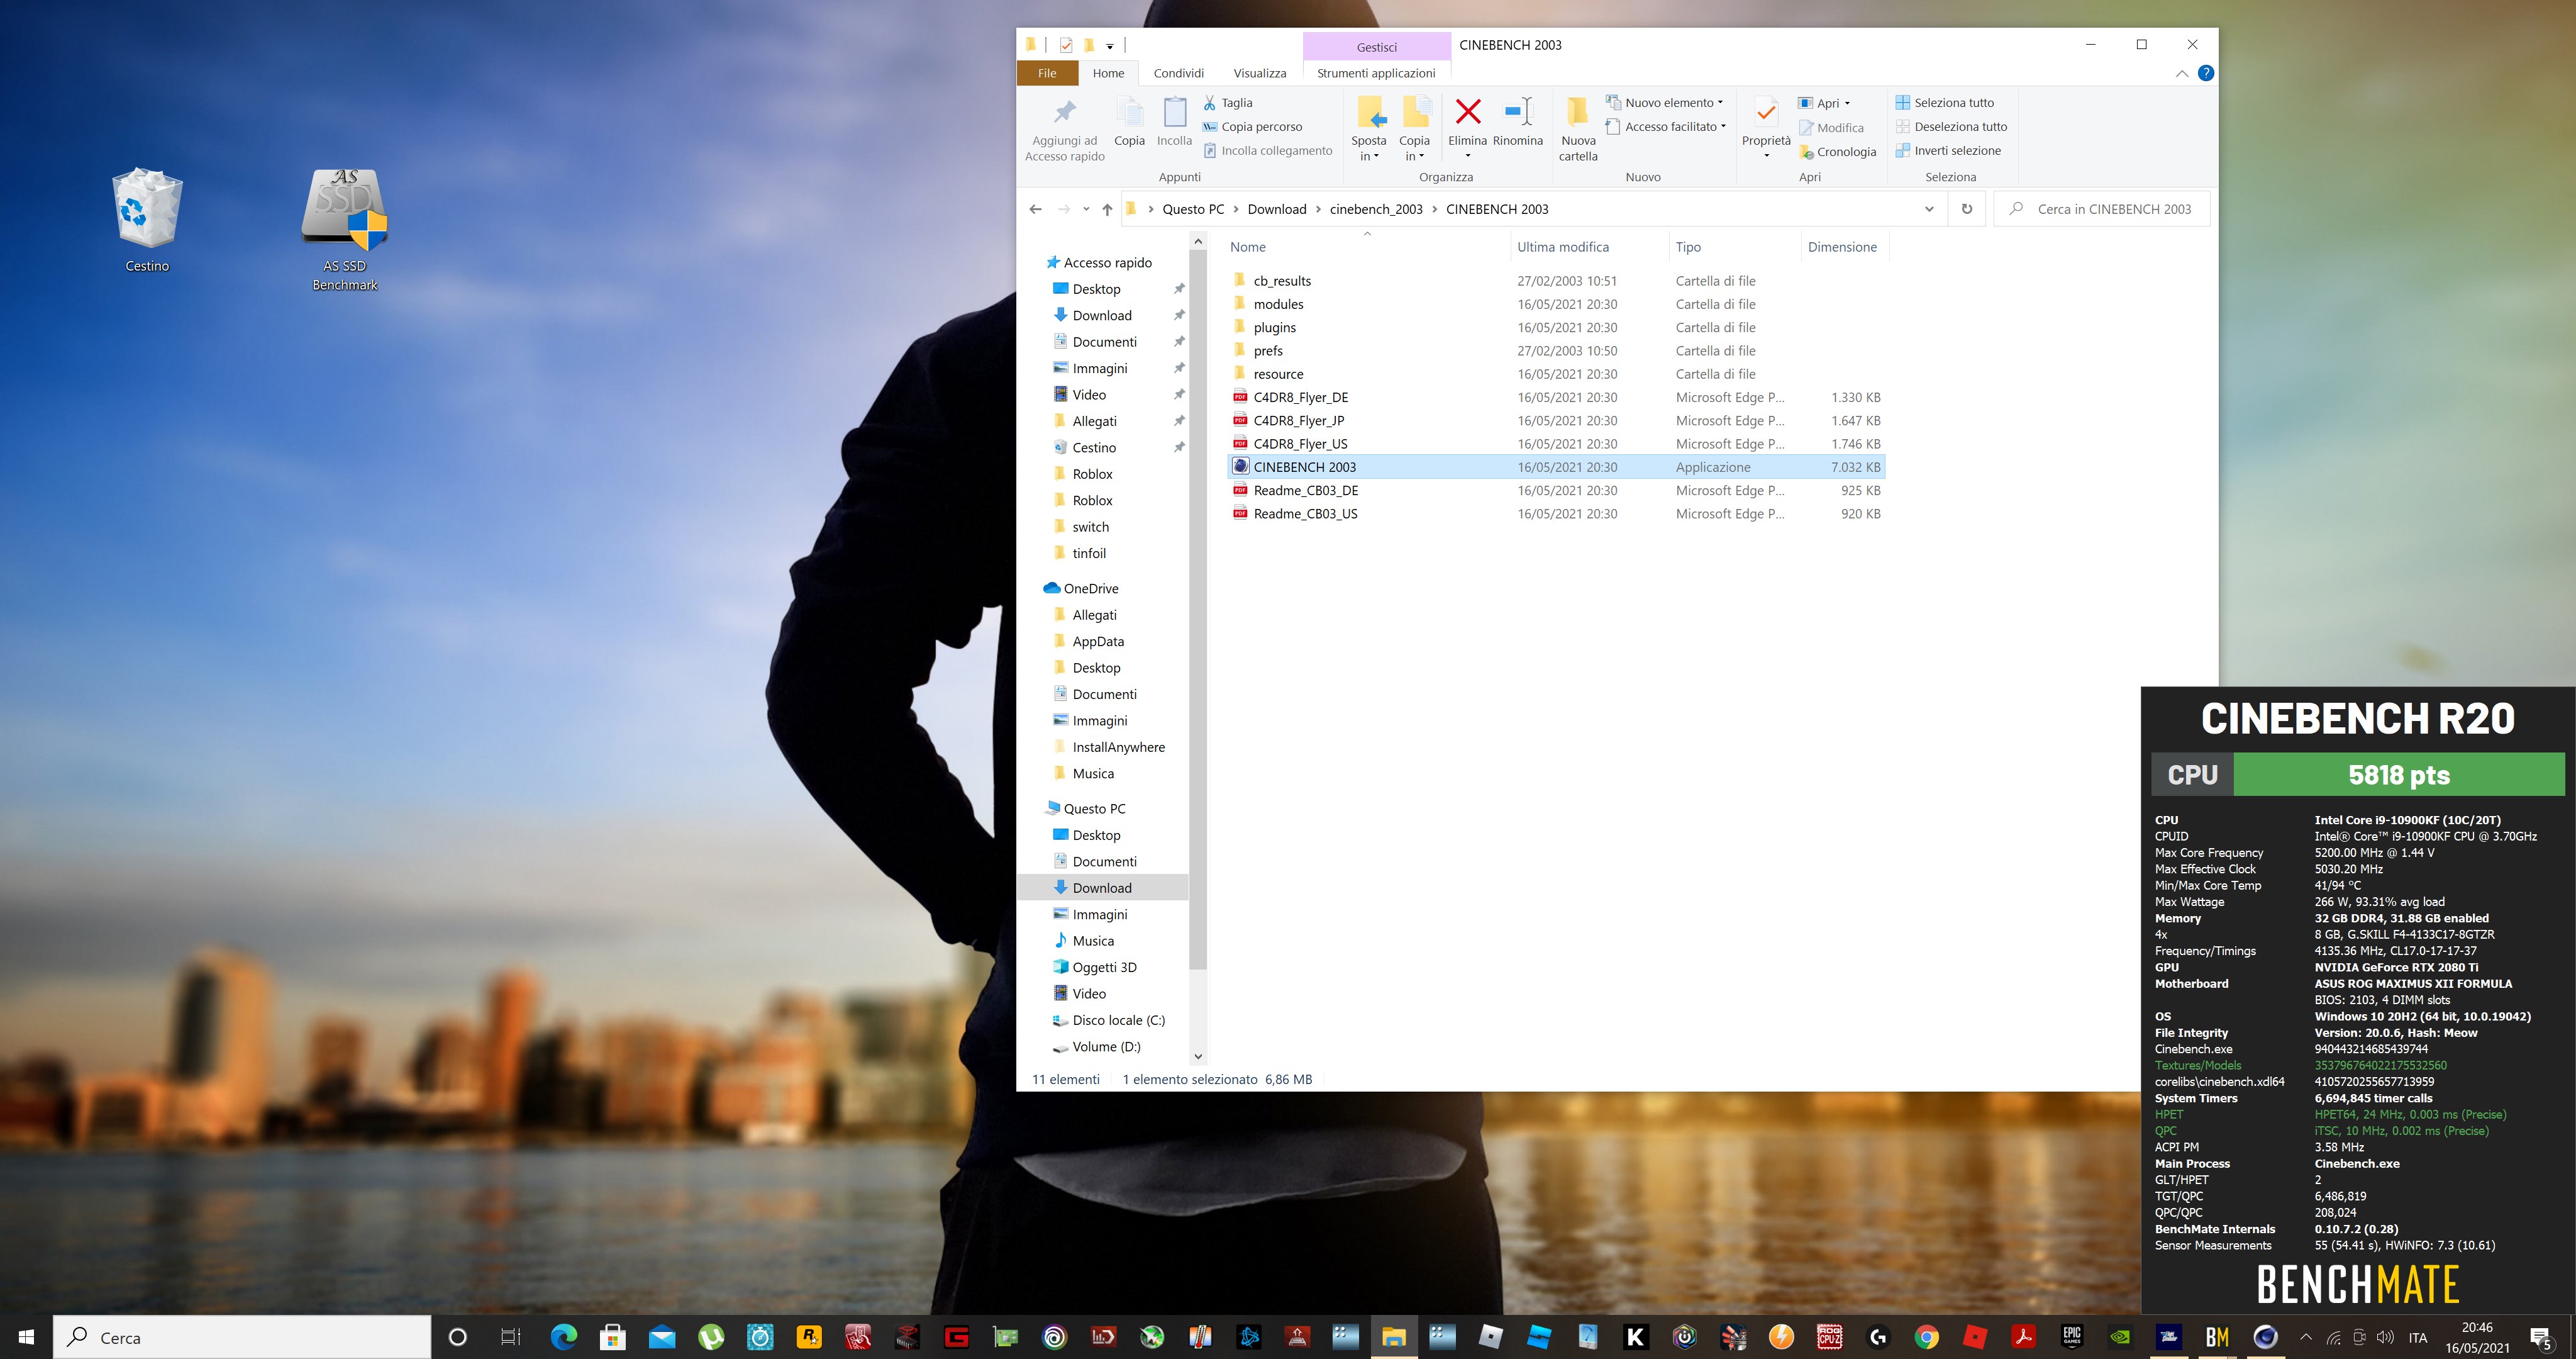Open the Apri dropdown arrow
This screenshot has width=2576, height=1359.
1847,103
